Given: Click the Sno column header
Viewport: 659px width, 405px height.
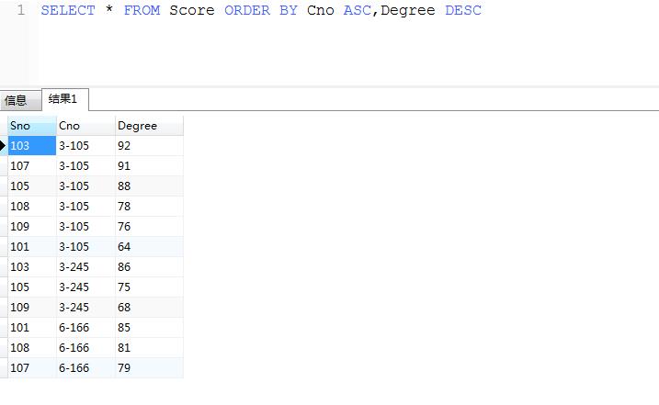Looking at the screenshot, I should tap(32, 126).
